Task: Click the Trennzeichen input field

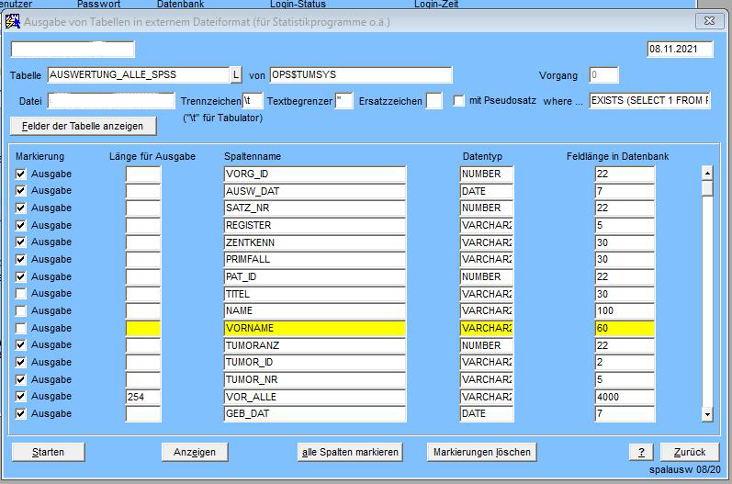Action: 253,100
